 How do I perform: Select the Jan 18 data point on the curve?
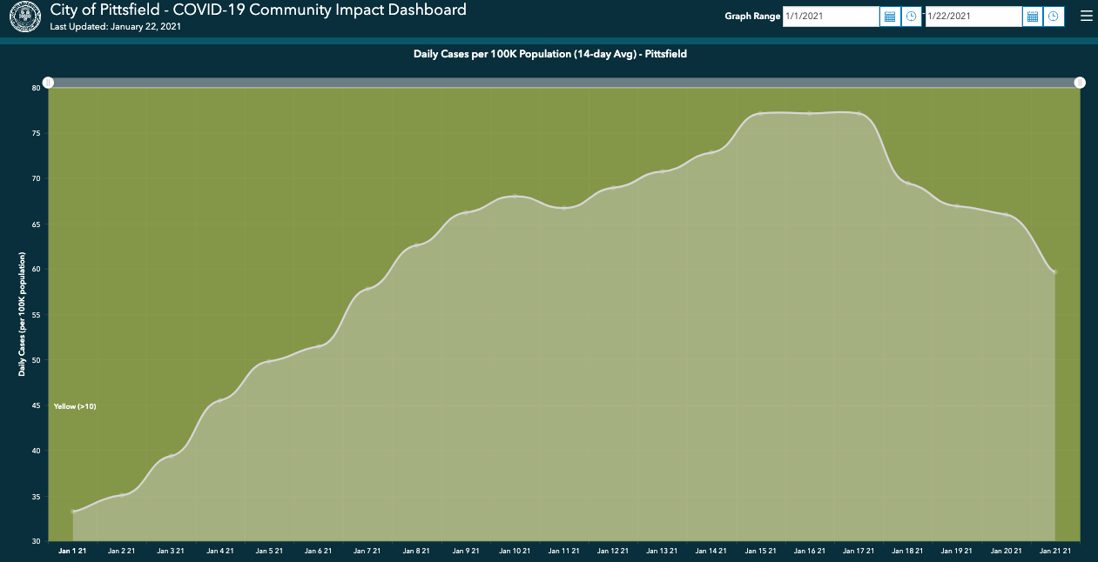click(x=907, y=183)
